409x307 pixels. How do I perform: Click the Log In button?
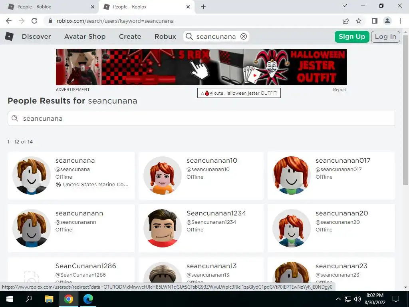click(x=385, y=36)
